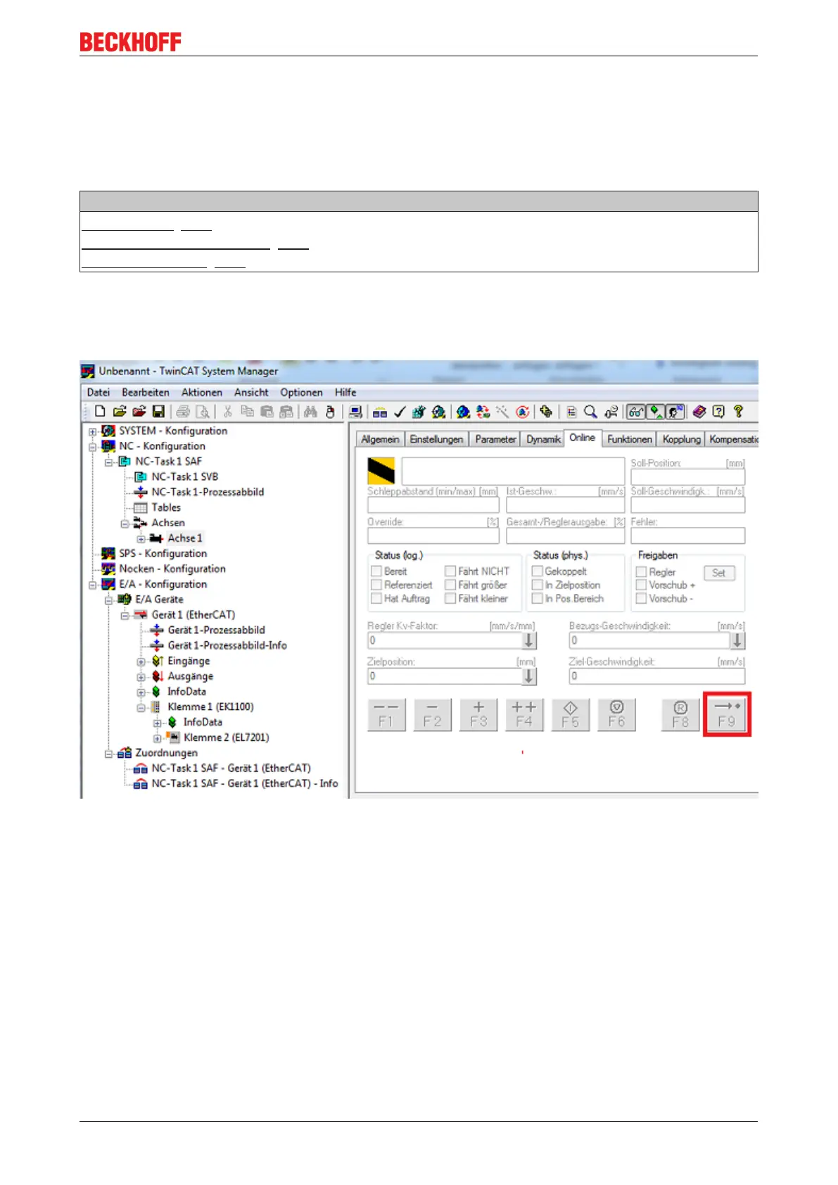Click the F4 fast forward button
This screenshot has height=1185, width=838.
pyautogui.click(x=524, y=714)
